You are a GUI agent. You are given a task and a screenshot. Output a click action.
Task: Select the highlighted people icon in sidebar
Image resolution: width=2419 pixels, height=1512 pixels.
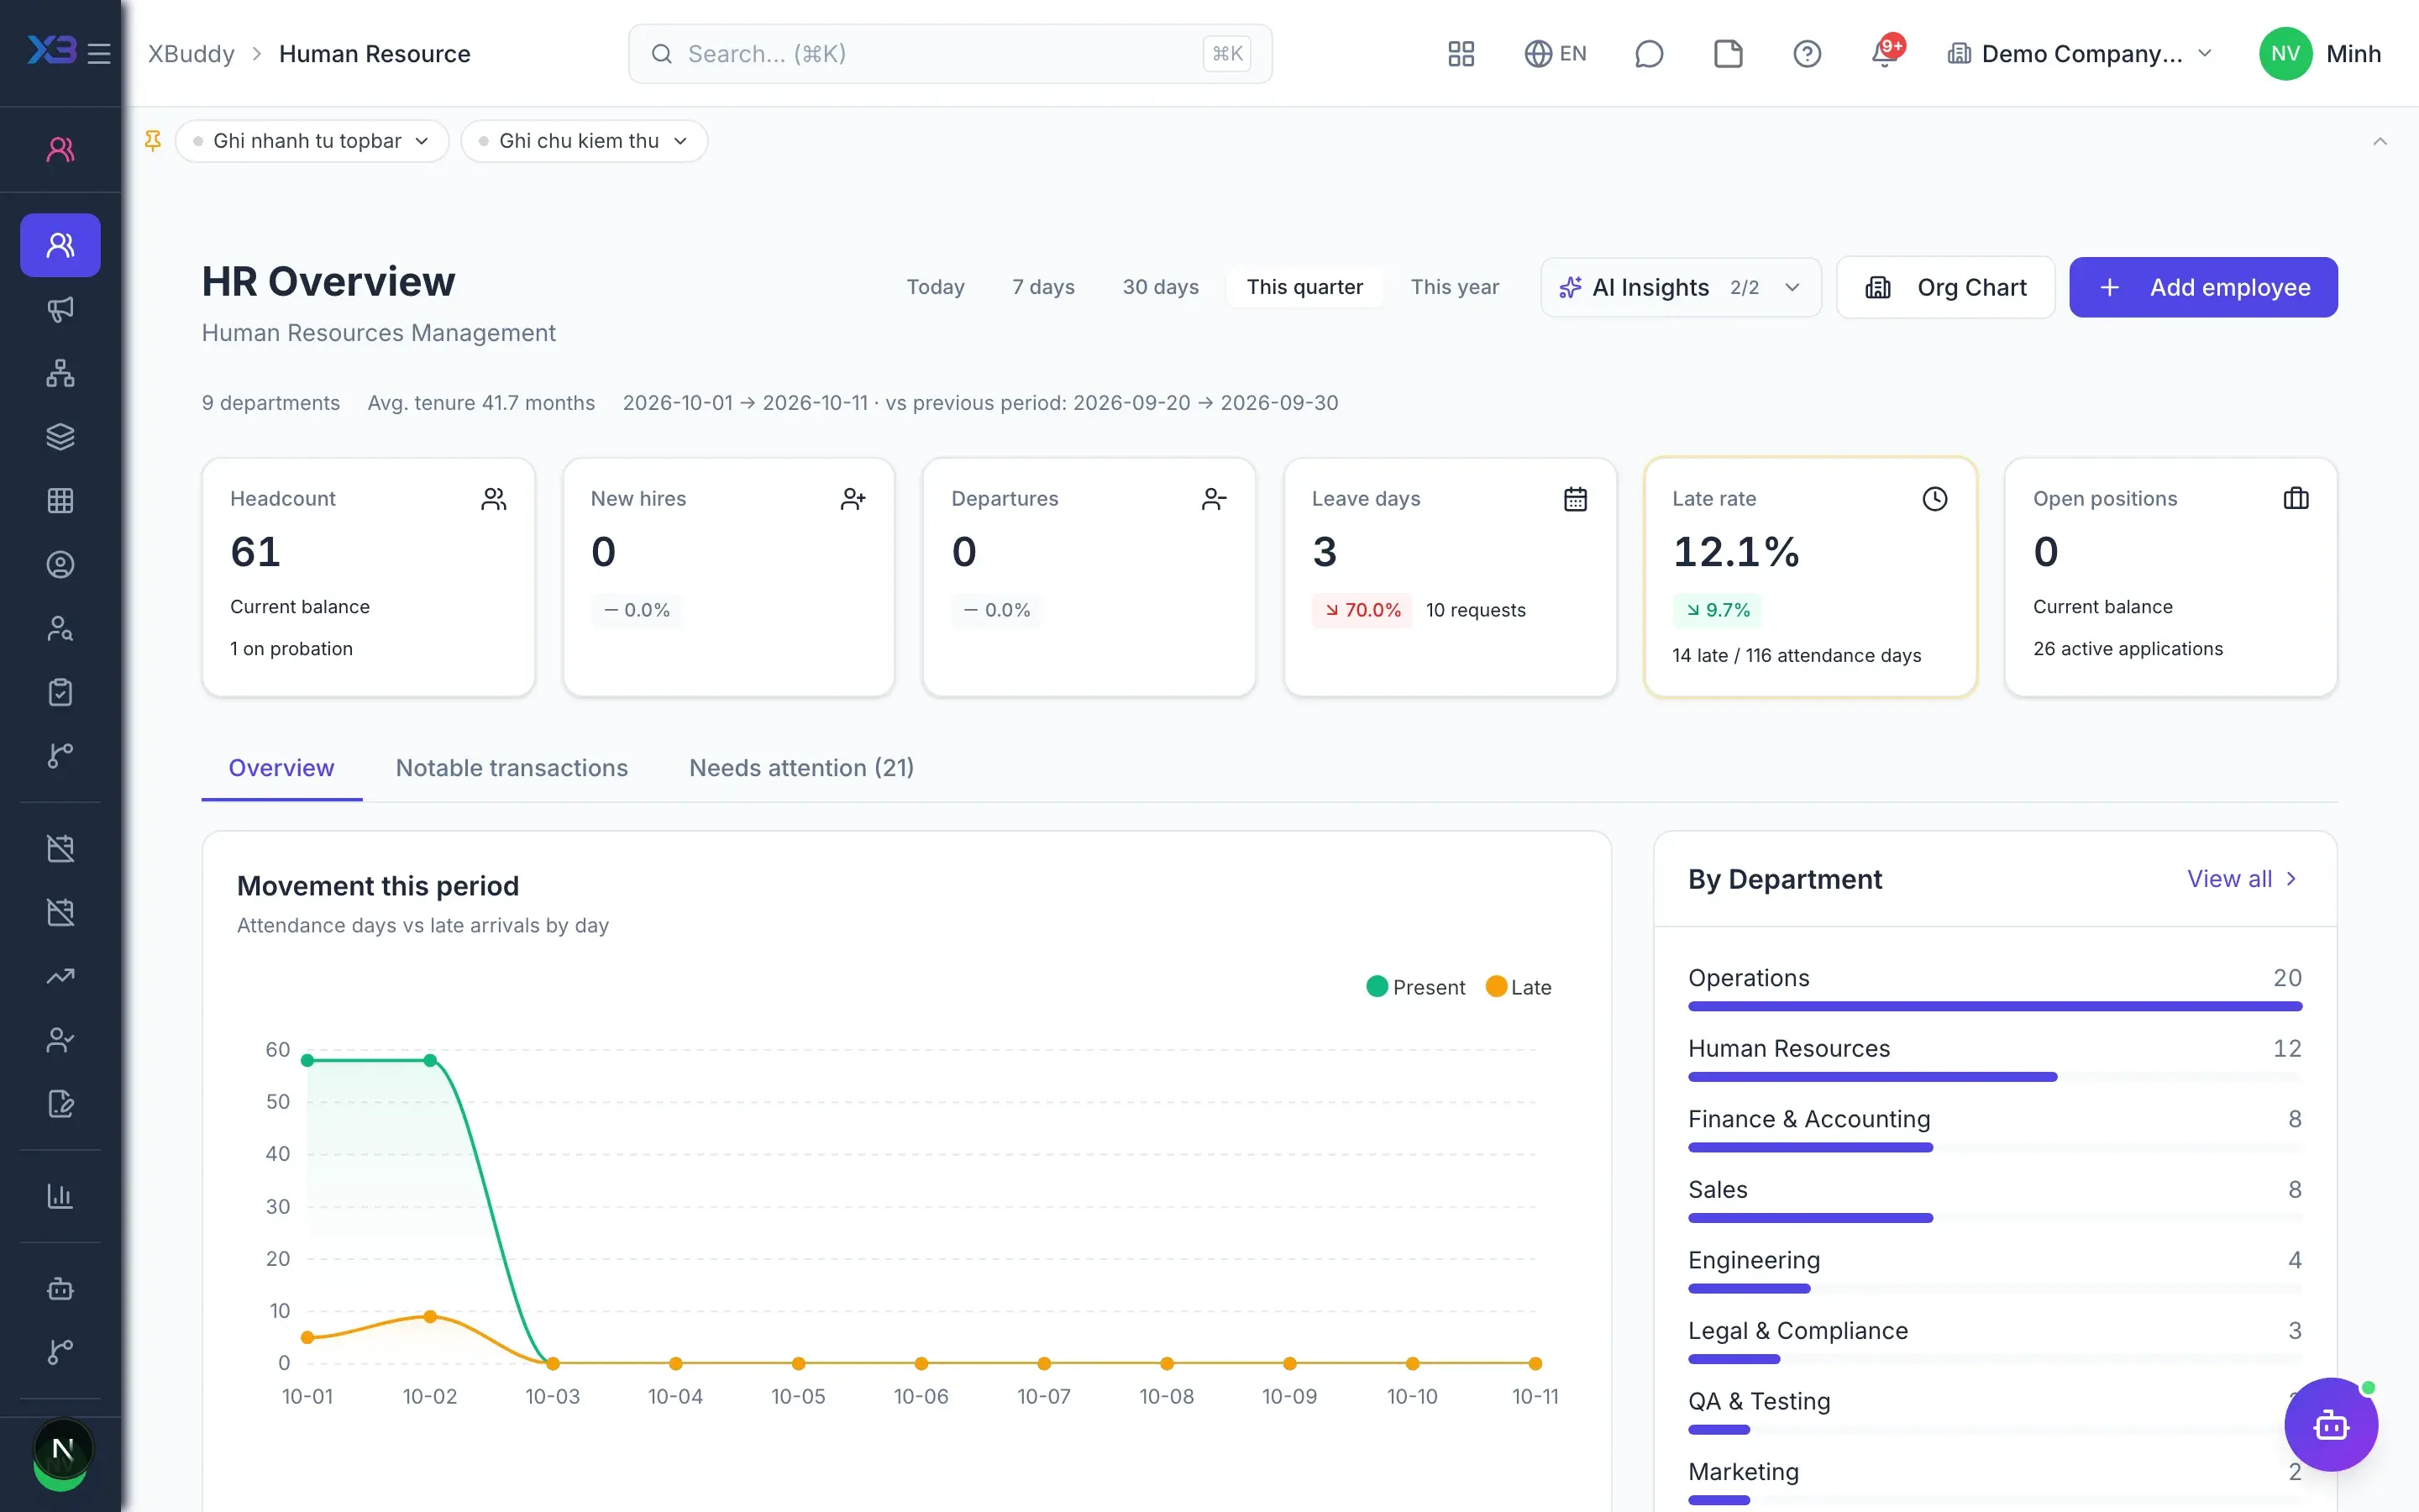click(60, 245)
